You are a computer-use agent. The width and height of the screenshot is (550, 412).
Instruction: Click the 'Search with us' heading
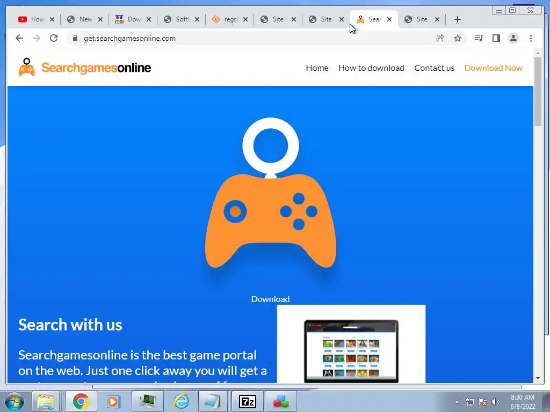click(70, 325)
